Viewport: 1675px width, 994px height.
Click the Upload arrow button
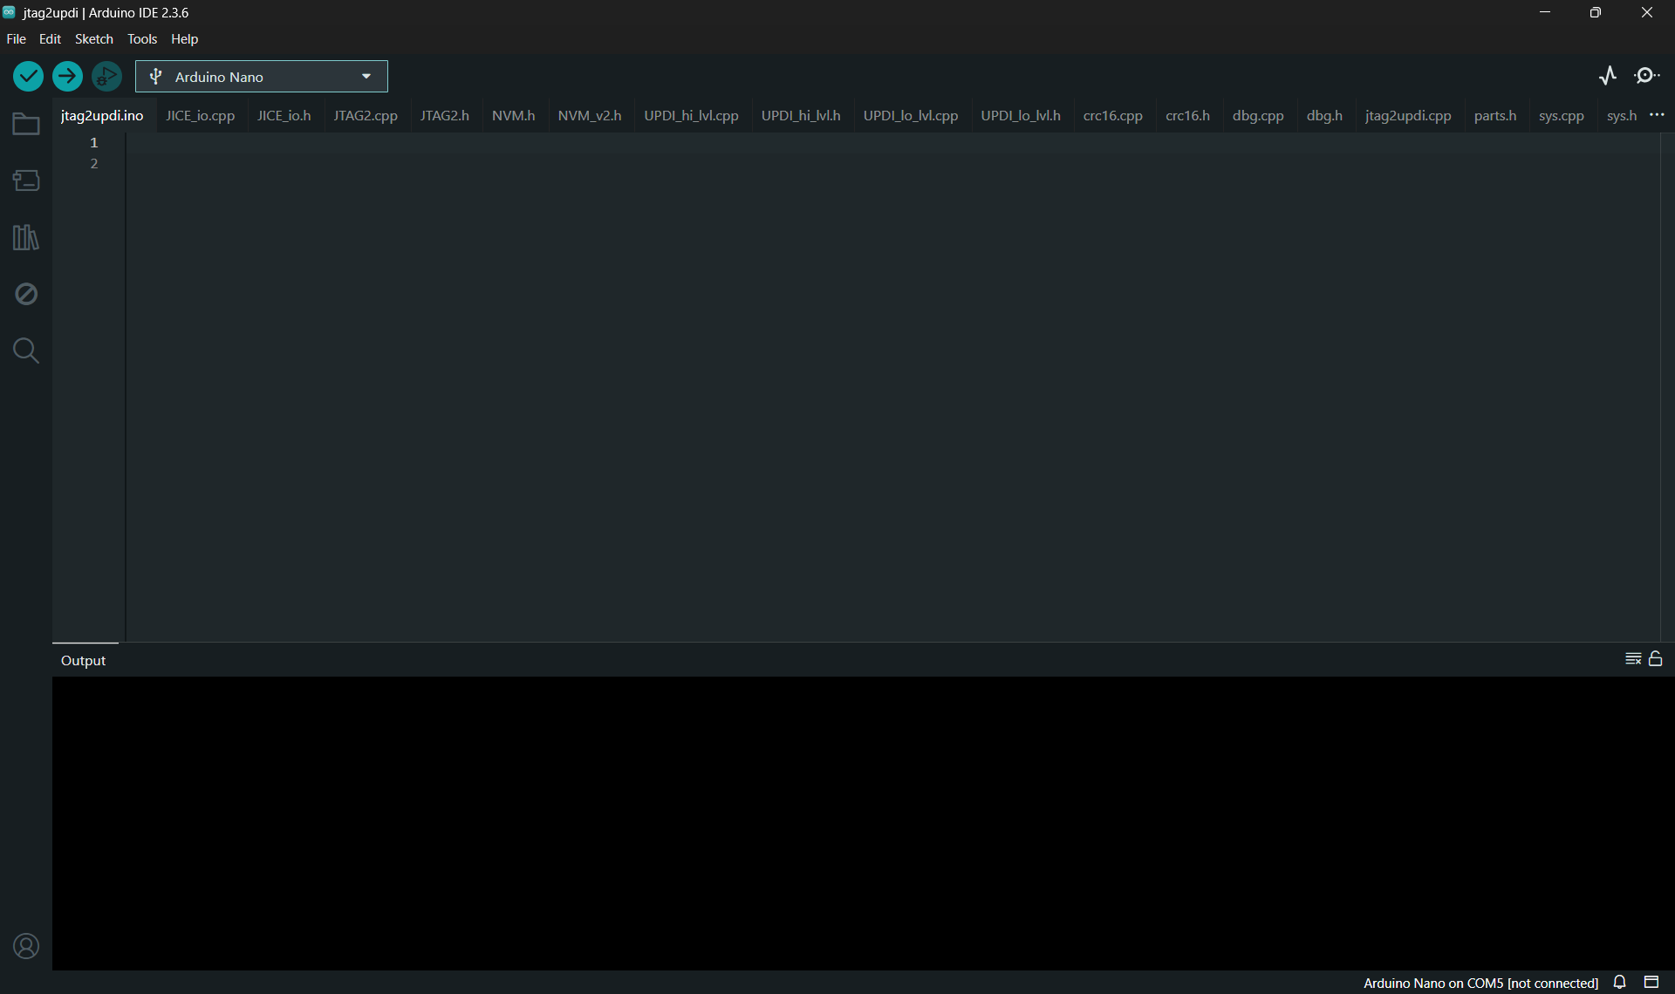[67, 77]
